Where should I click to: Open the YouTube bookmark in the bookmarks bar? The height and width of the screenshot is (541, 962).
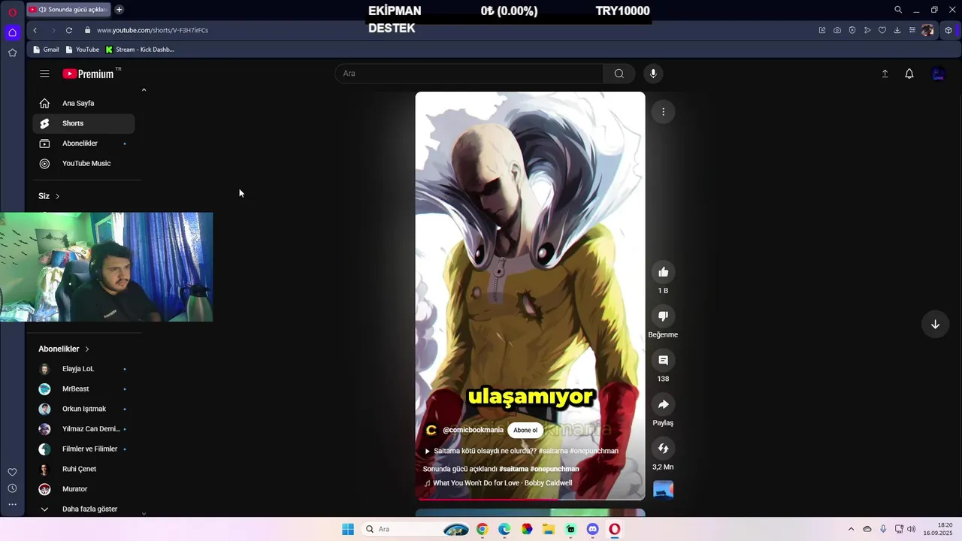(x=82, y=50)
